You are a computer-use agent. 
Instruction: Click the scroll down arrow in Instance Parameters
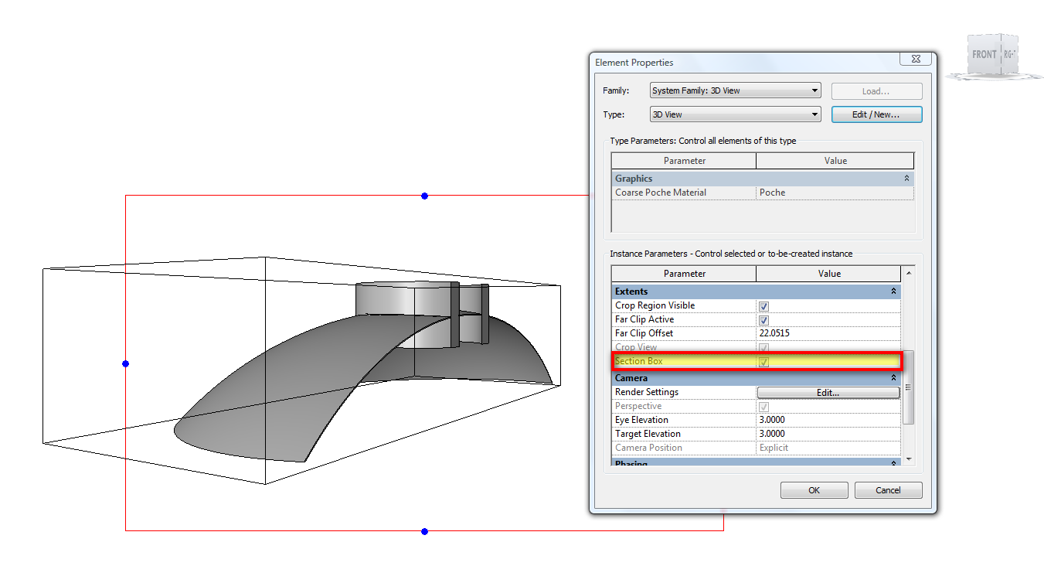pos(908,459)
